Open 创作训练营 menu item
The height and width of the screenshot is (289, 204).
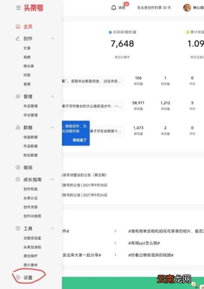pyautogui.click(x=32, y=216)
